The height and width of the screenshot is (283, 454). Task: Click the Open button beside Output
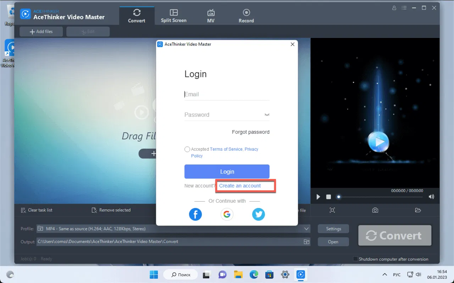tap(333, 242)
